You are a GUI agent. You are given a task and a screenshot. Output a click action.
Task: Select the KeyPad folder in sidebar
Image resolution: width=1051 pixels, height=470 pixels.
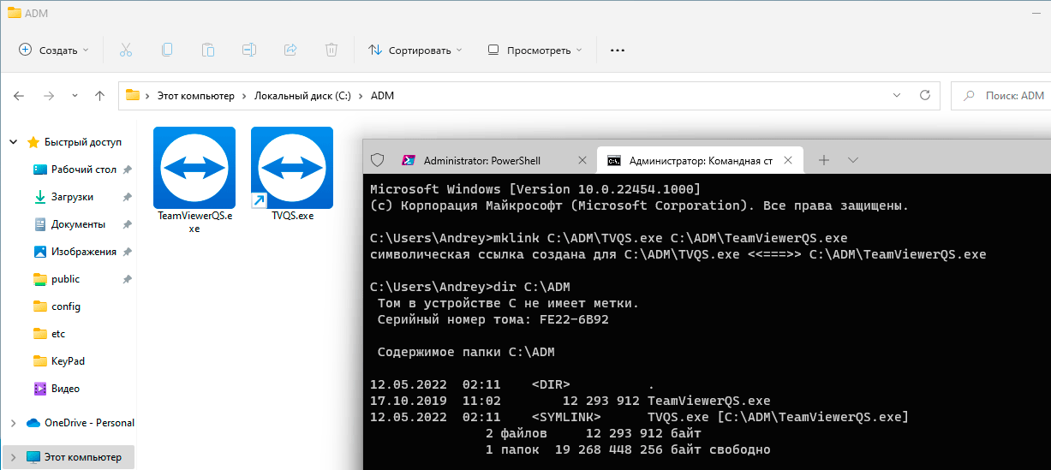[68, 361]
